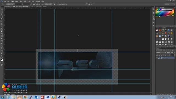Viewport: 176px width, 99px height.
Task: Switch to the Channels tab
Action: (x=162, y=48)
